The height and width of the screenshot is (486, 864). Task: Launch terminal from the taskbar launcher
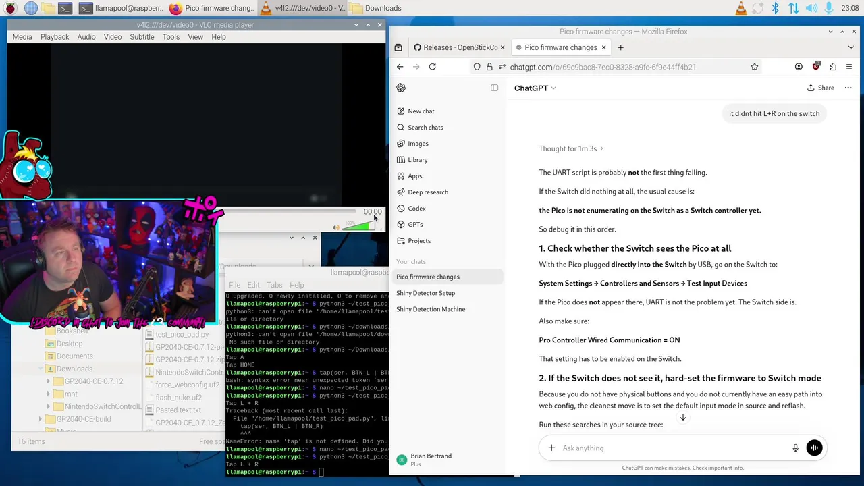coord(65,8)
